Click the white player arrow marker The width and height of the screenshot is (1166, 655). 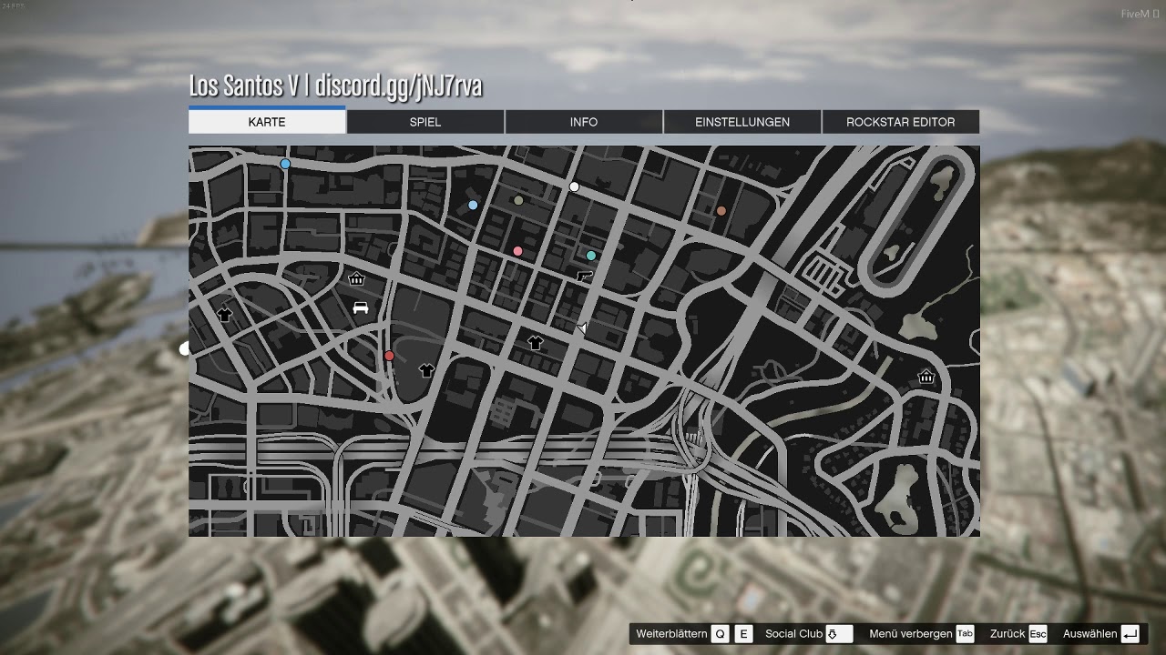pyautogui.click(x=582, y=327)
